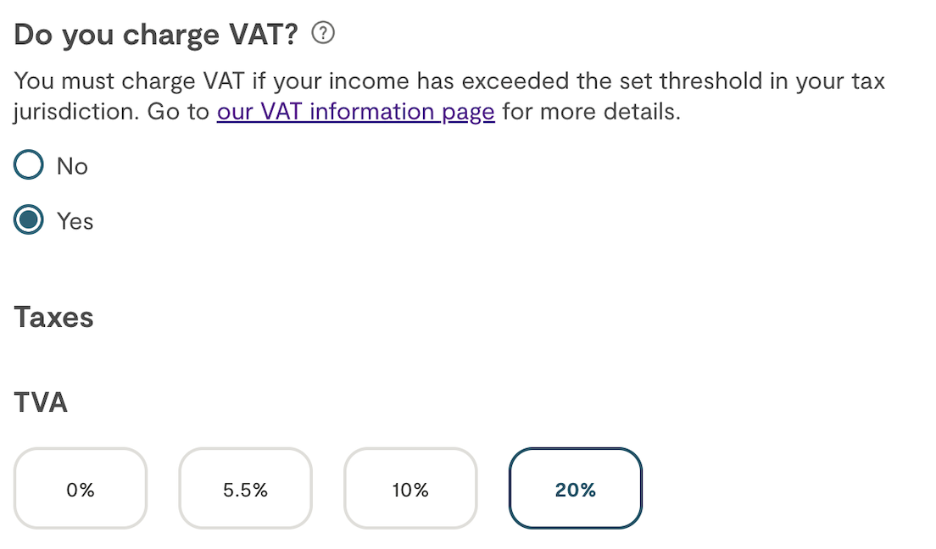936x549 pixels.
Task: Open the VAT help question mark icon
Action: tap(323, 33)
